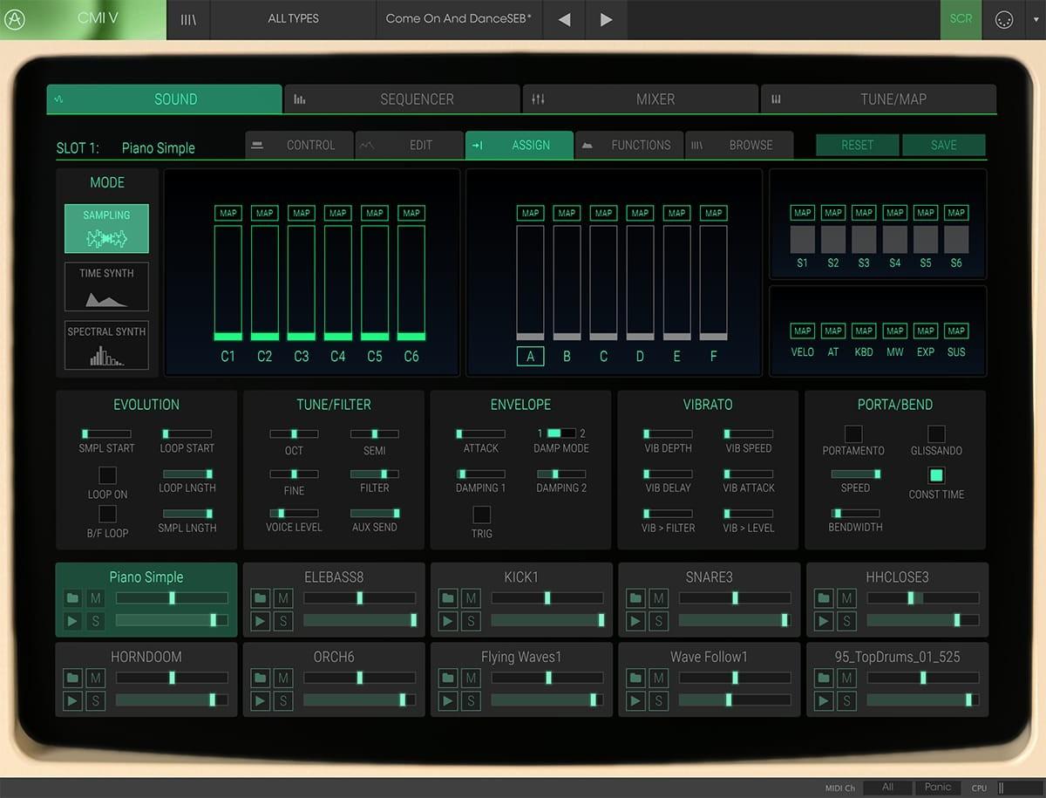Click the MAP button above the VELO control
Viewport: 1046px width, 798px height.
pos(802,331)
